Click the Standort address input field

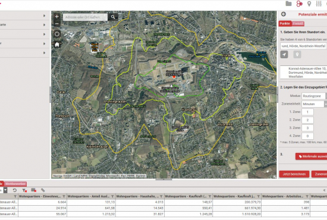pyautogui.click(x=303, y=46)
